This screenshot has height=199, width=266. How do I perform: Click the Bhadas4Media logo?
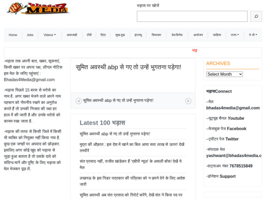(x=38, y=8)
